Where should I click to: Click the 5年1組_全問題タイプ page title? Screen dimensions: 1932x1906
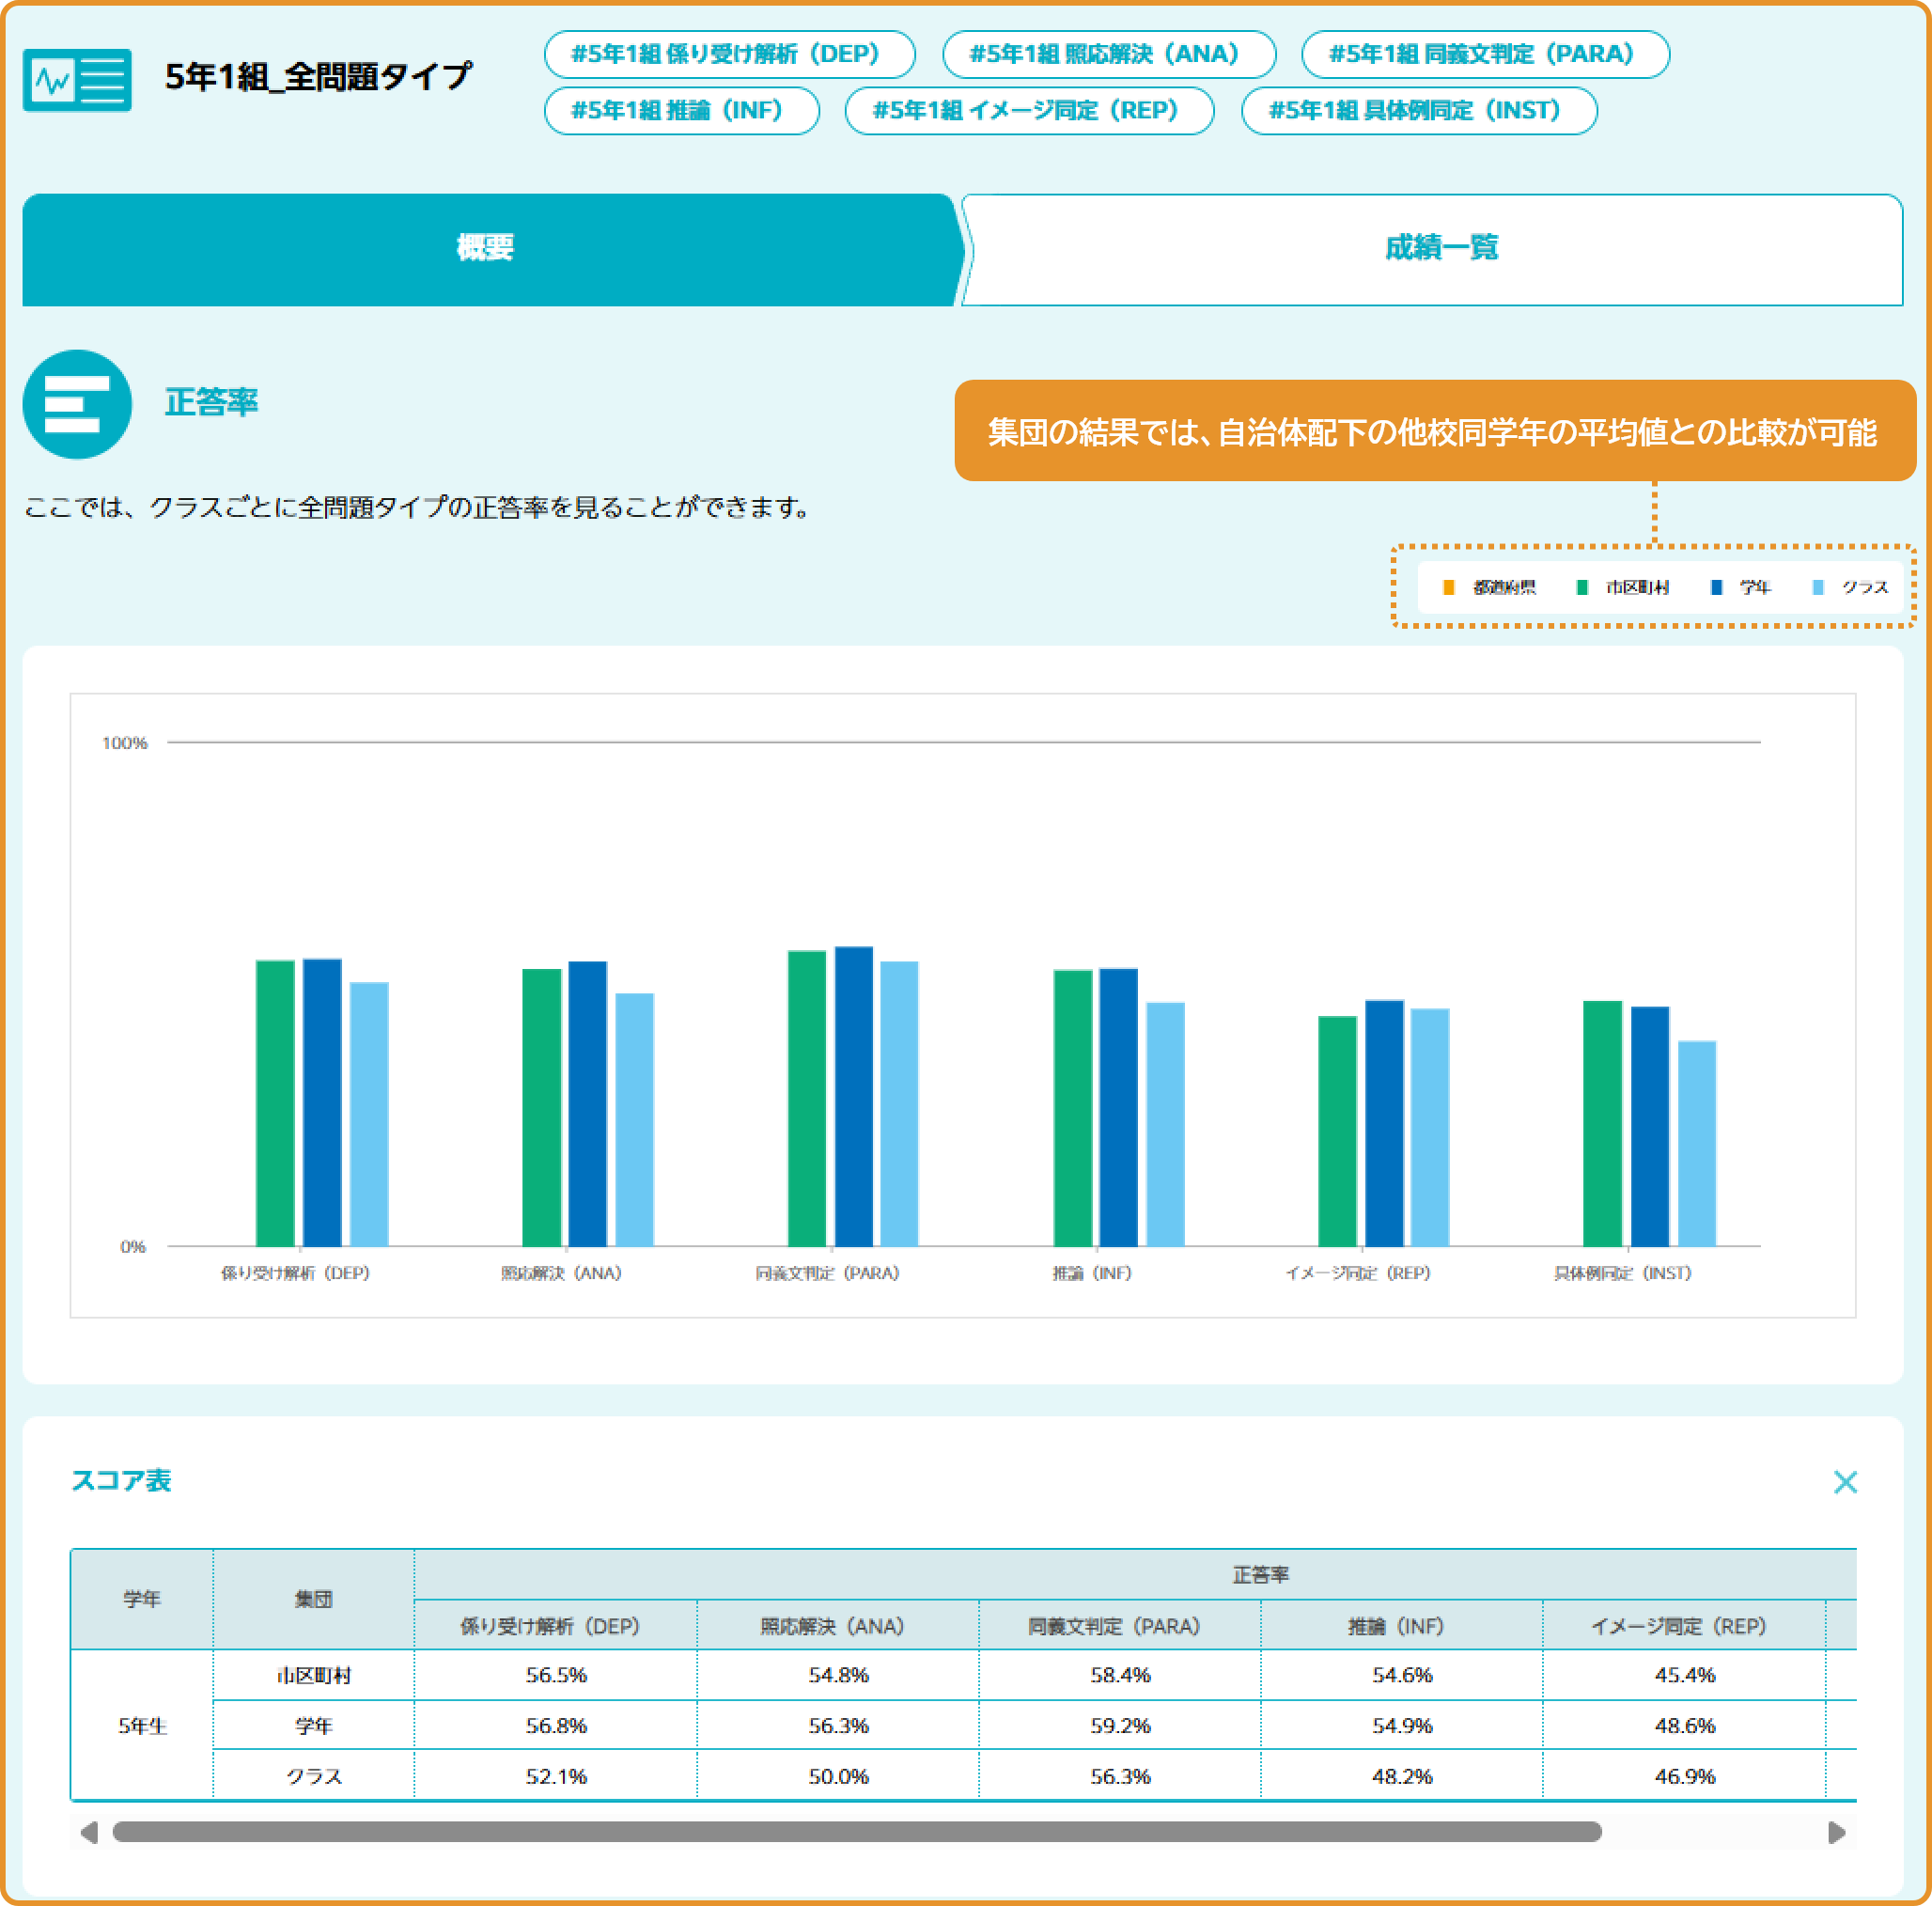click(318, 77)
